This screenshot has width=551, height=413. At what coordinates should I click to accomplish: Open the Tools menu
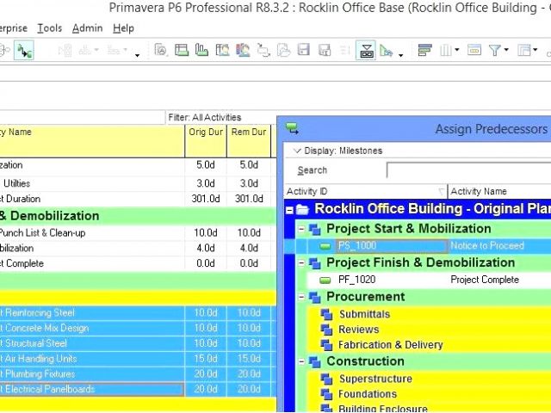click(x=50, y=28)
